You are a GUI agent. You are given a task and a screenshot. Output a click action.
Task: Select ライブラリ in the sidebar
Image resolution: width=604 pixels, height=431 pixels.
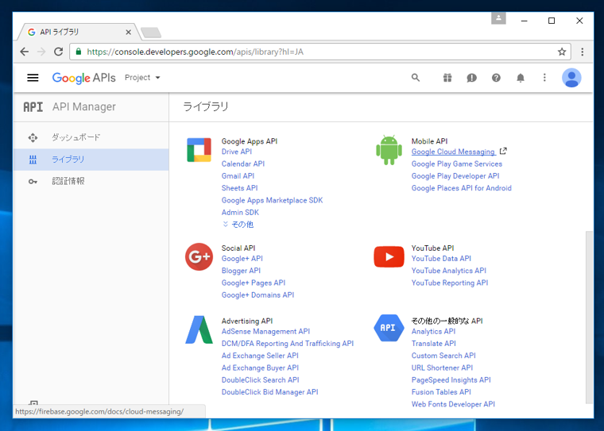tap(91, 160)
